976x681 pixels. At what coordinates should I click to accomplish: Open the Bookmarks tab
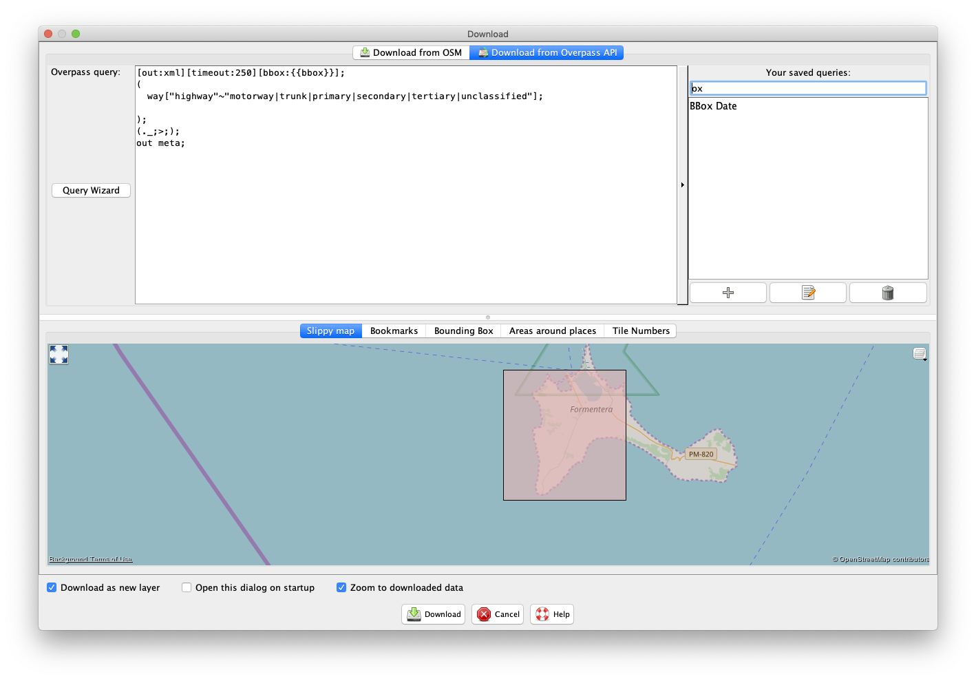(394, 331)
